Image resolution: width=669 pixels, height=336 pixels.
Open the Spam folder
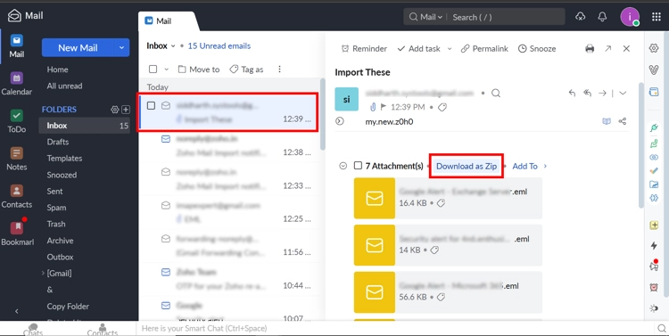tap(56, 208)
